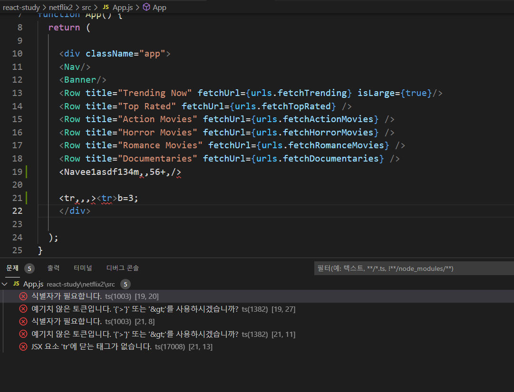Click urls.fetchHorrorMovies expression

point(315,132)
